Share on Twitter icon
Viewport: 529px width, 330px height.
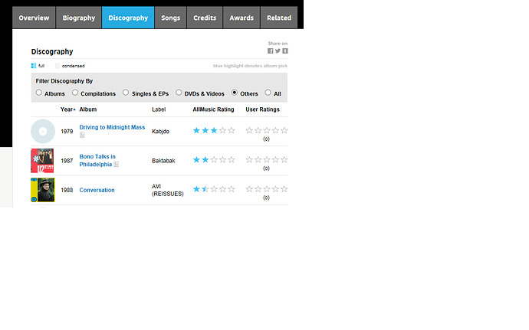tap(278, 51)
